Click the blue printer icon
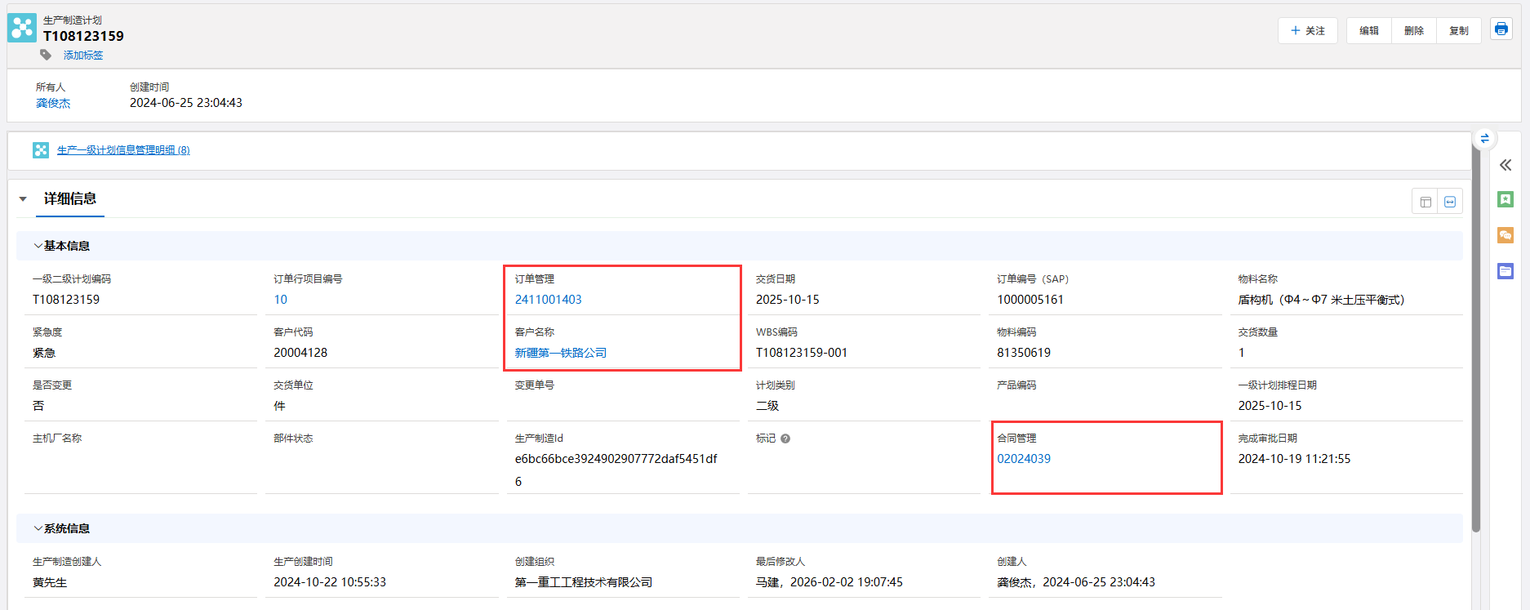Viewport: 1530px width, 610px height. click(x=1501, y=29)
